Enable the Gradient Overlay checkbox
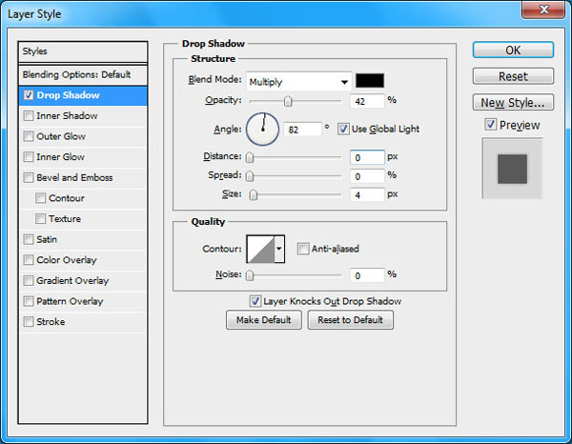This screenshot has width=572, height=444. click(x=29, y=281)
